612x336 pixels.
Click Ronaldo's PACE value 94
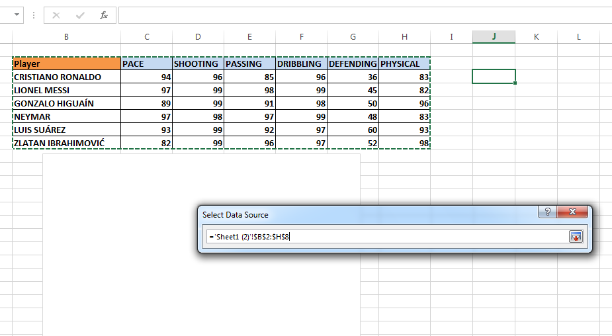click(x=147, y=77)
